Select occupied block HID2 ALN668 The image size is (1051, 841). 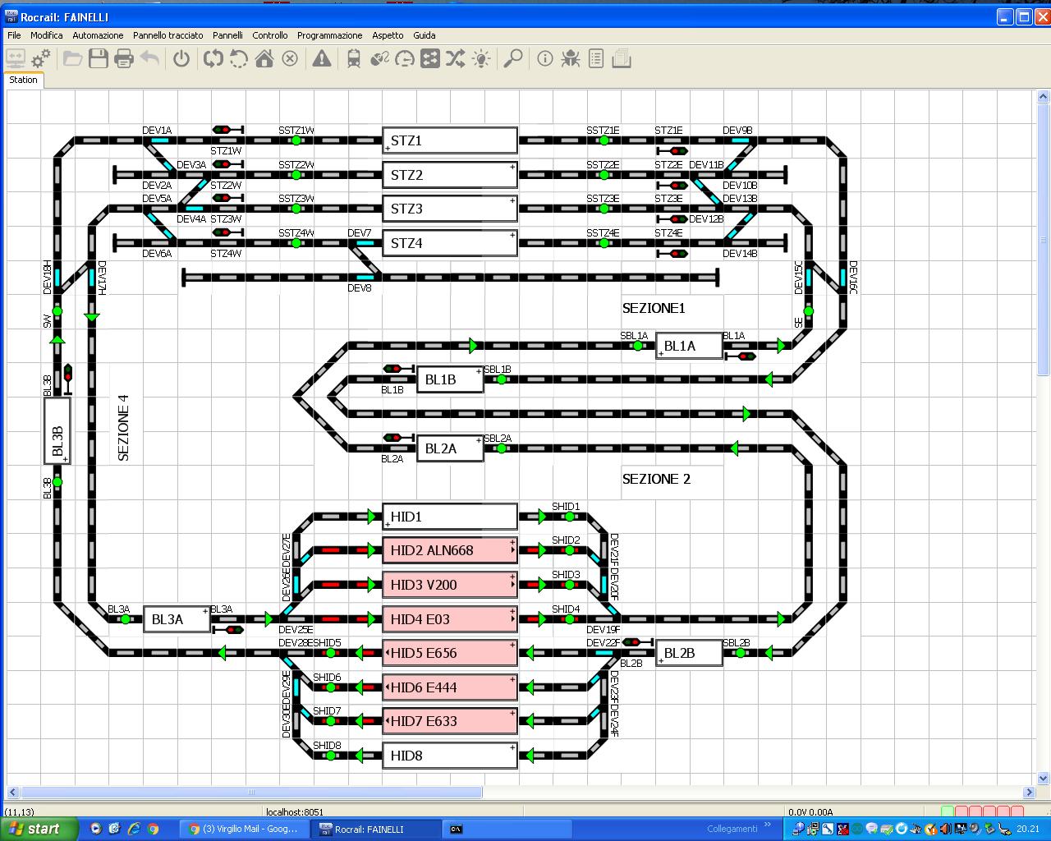[450, 550]
